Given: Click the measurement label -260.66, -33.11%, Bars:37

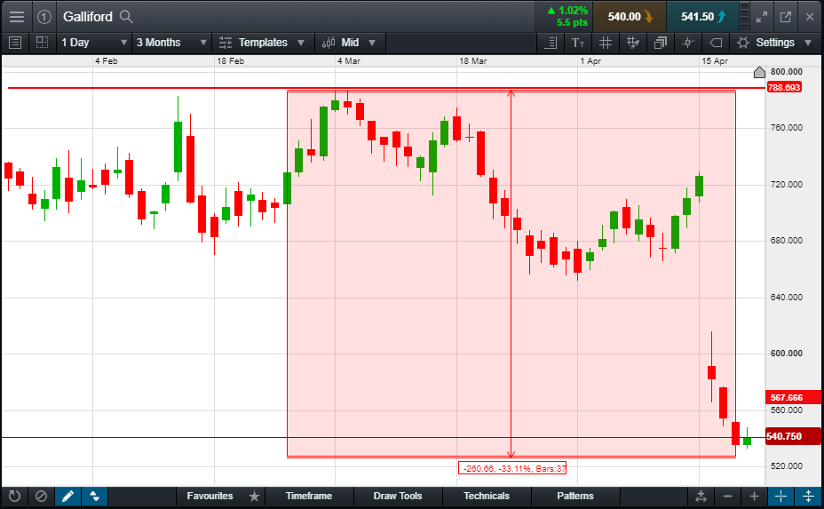Looking at the screenshot, I should pos(512,468).
